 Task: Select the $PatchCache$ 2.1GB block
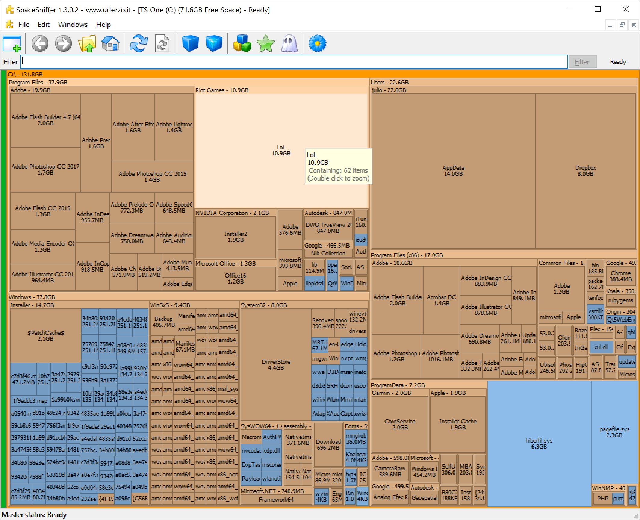tap(46, 336)
